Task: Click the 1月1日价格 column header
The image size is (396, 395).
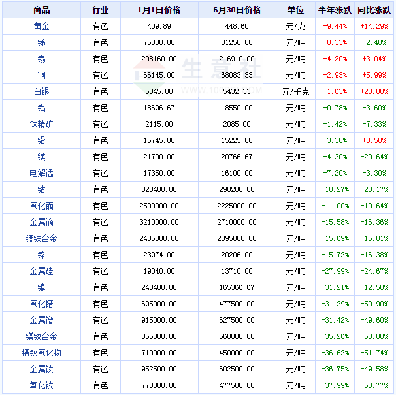Action: click(159, 10)
